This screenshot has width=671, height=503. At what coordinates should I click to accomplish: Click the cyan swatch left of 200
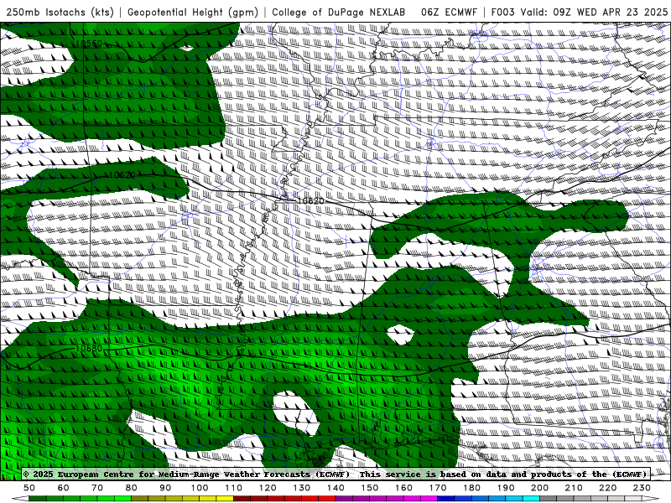click(531, 499)
